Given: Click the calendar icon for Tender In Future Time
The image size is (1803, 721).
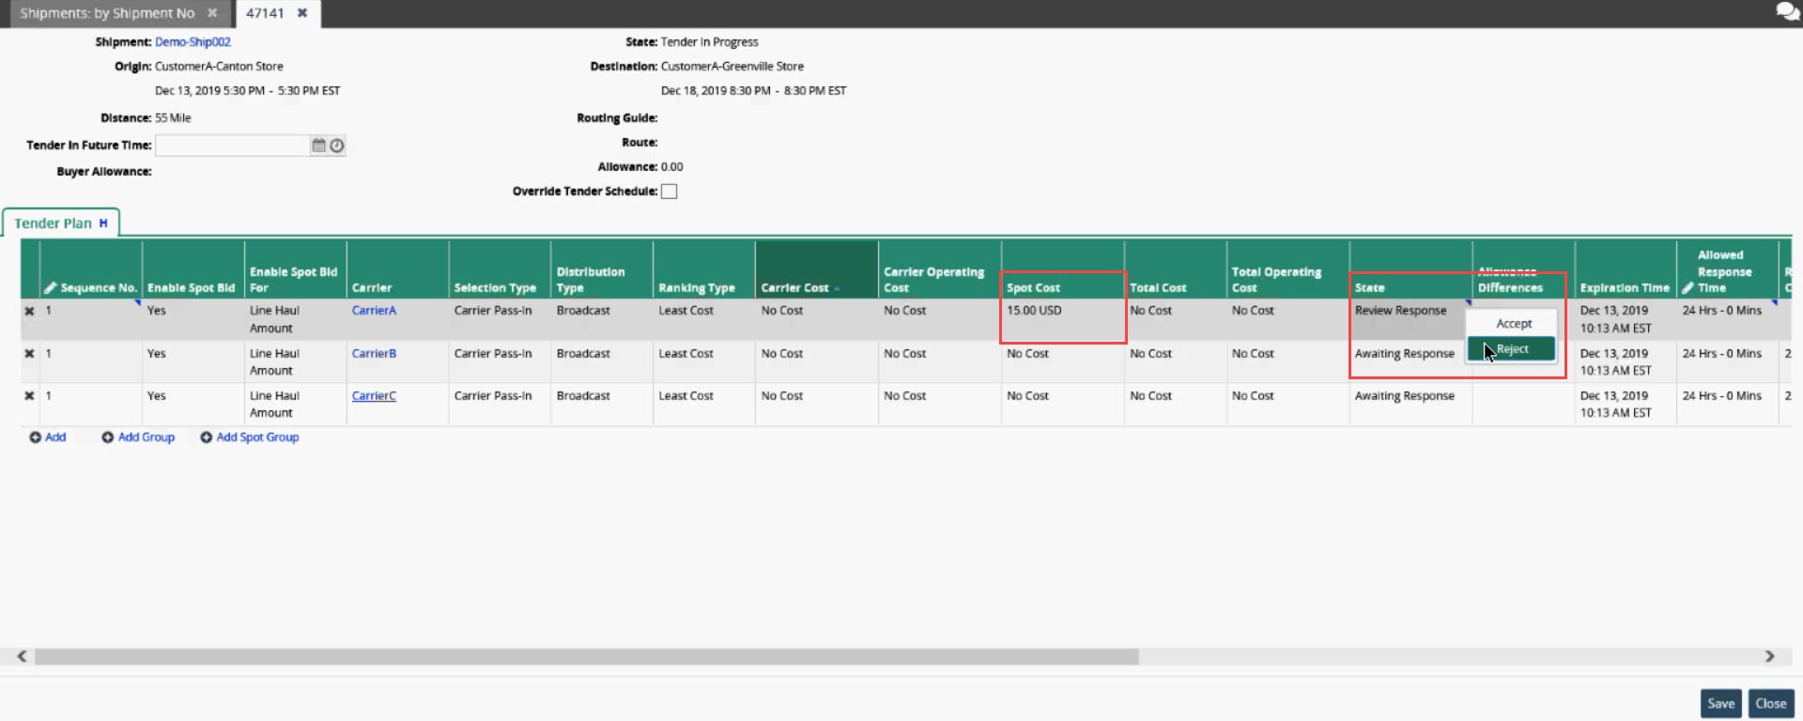Looking at the screenshot, I should (x=318, y=146).
